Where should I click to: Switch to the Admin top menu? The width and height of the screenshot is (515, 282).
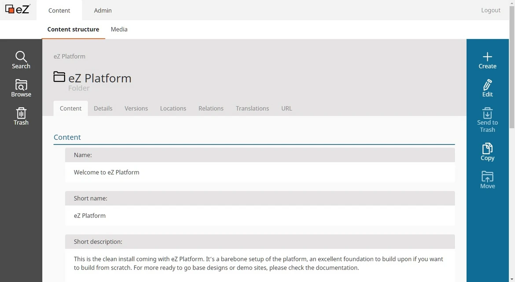[103, 10]
